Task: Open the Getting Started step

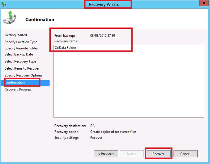Action: pos(16,35)
